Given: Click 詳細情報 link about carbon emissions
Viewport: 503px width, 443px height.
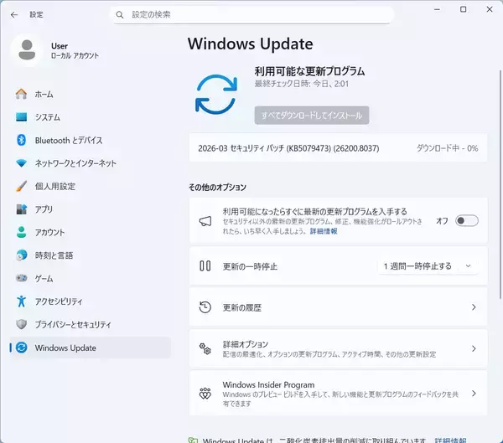Looking at the screenshot, I should pyautogui.click(x=450, y=440).
